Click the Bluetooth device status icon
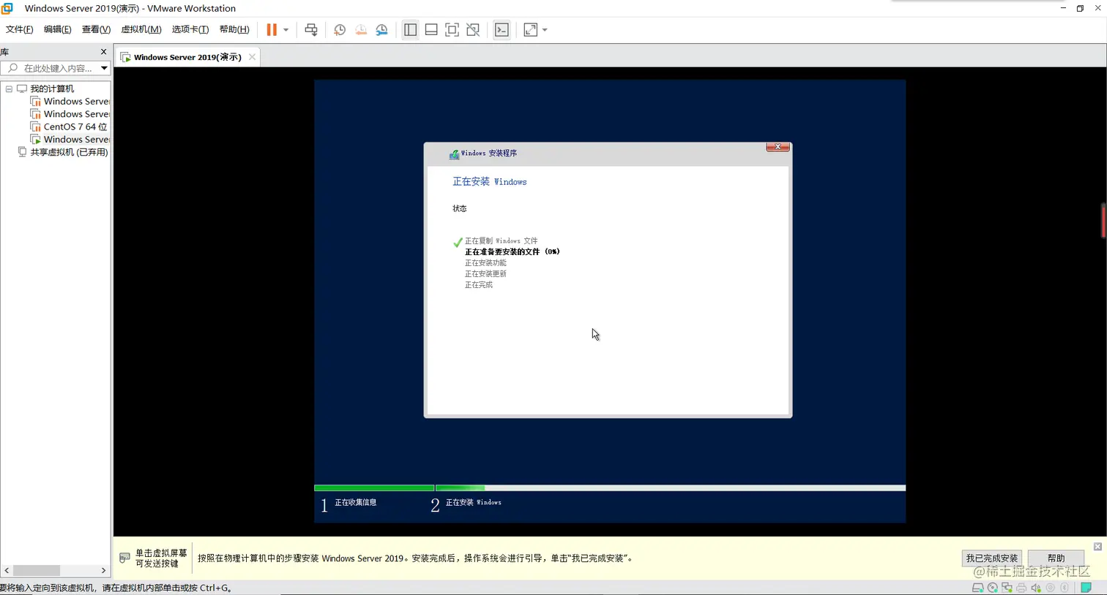 pos(1065,588)
